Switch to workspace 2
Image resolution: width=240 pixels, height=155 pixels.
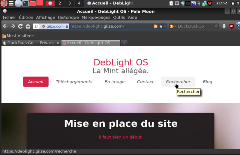coord(60,3)
